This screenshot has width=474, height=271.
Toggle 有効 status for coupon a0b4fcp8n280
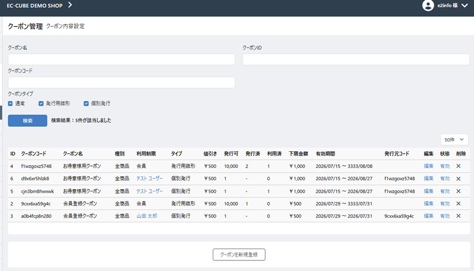point(445,216)
